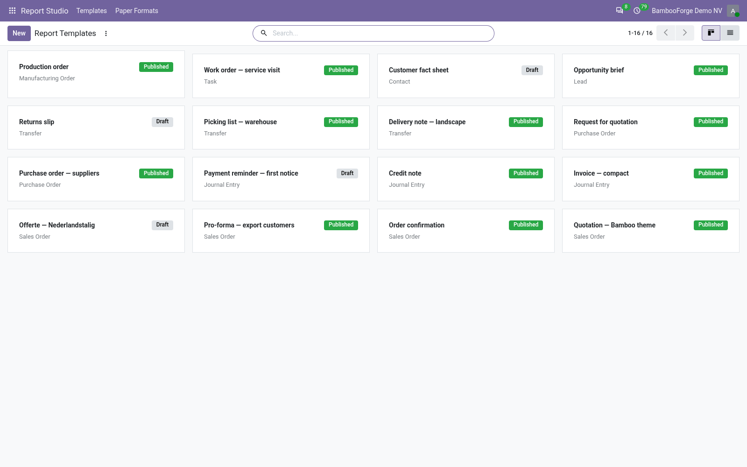Open the Credit note template
Screen dimensions: 747x467
(x=466, y=179)
